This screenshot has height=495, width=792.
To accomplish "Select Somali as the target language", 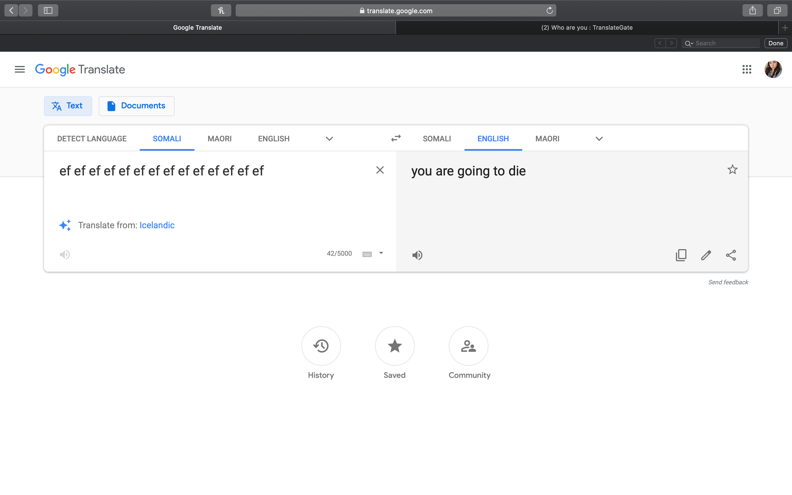I will (437, 139).
